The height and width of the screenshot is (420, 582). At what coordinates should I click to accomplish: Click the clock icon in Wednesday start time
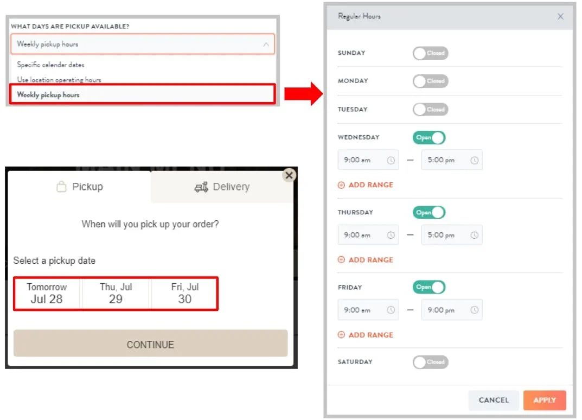tap(391, 161)
